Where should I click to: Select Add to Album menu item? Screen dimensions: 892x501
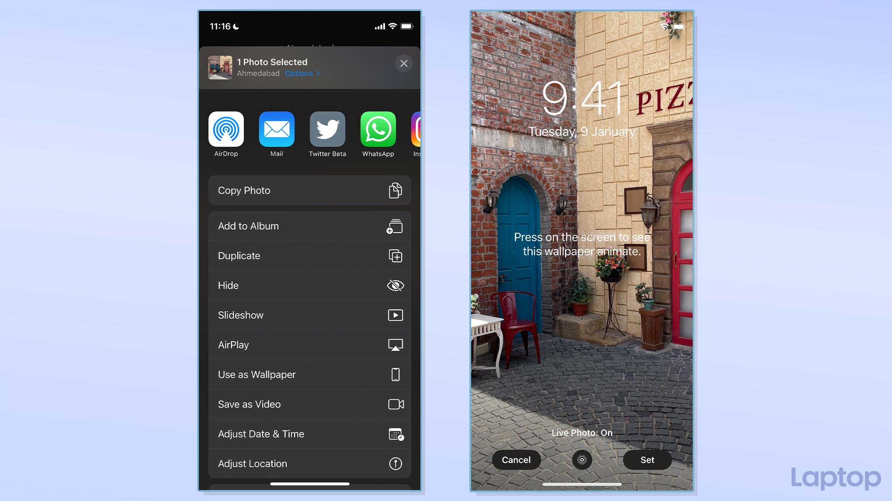(x=309, y=226)
